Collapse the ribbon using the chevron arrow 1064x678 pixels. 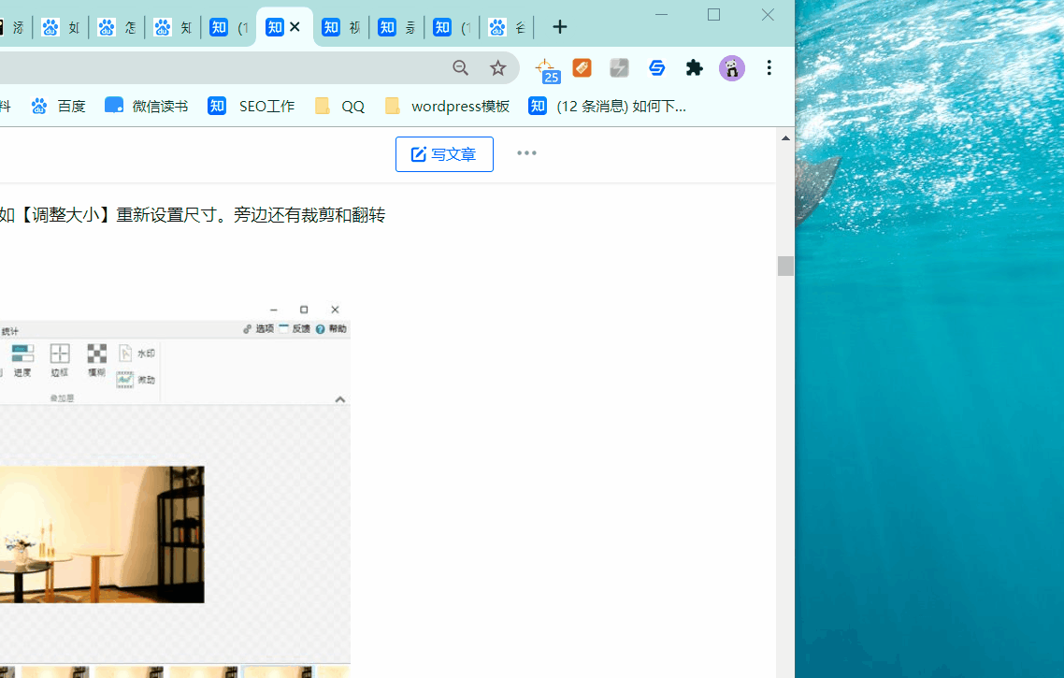[x=340, y=399]
